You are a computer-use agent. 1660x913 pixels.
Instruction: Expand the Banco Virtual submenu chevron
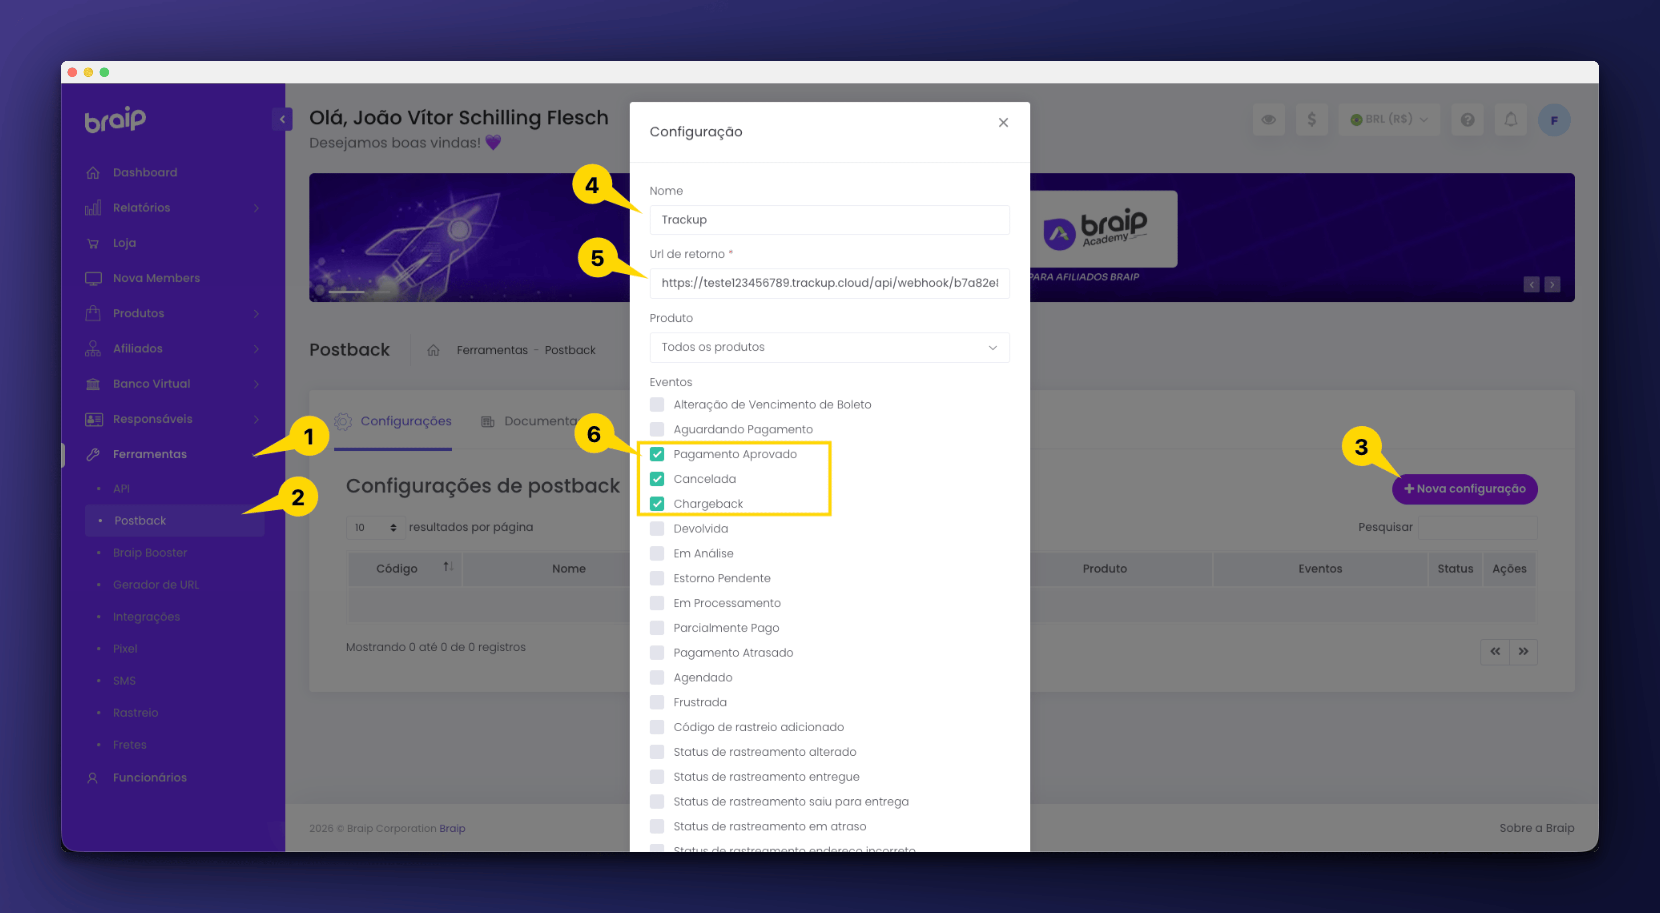tap(256, 384)
